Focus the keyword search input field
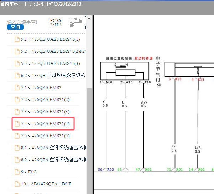Viewport: 214px width, 194px height. (x=22, y=22)
